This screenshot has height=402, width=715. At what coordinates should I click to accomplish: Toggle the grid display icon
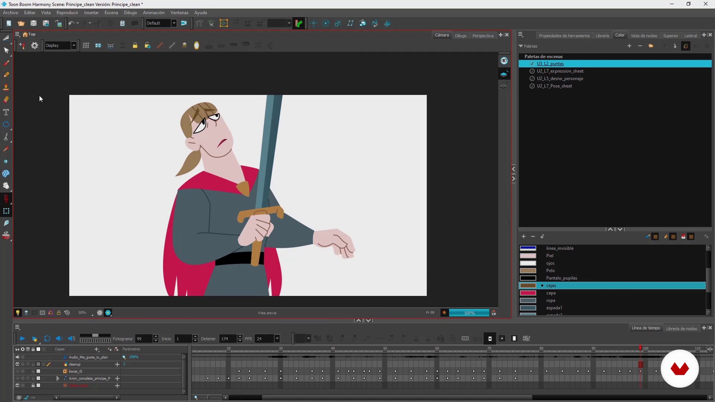coord(86,45)
